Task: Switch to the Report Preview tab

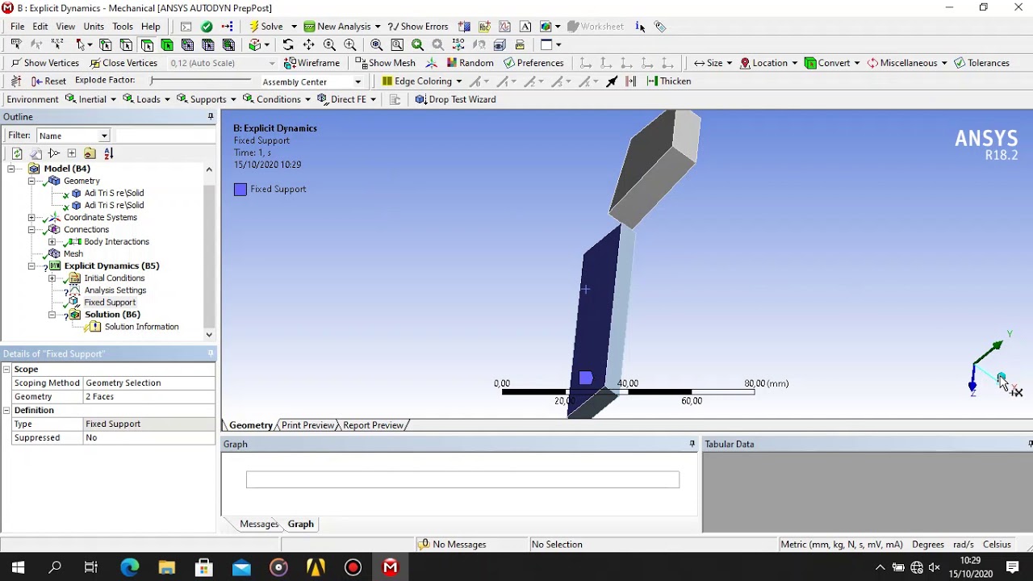Action: click(x=373, y=425)
